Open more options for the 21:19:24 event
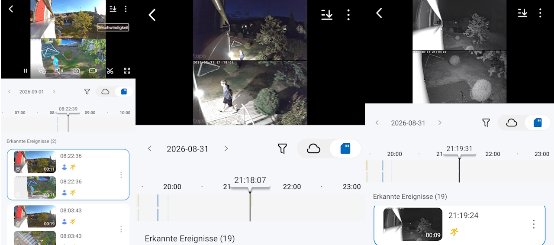Viewport: 554px width, 245px height. tap(534, 224)
